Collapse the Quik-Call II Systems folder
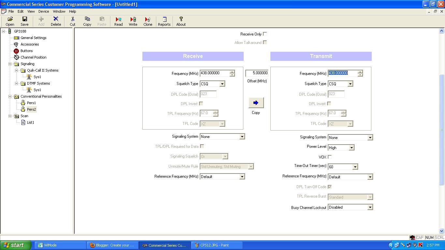 pyautogui.click(x=17, y=70)
